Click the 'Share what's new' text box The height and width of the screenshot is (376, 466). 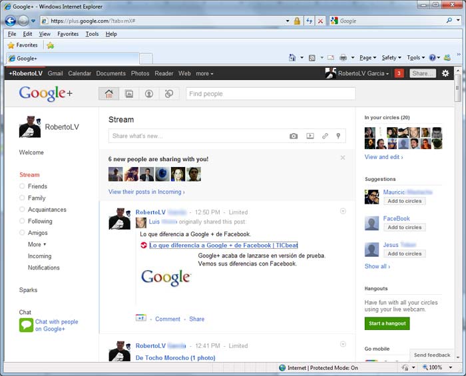tap(198, 136)
